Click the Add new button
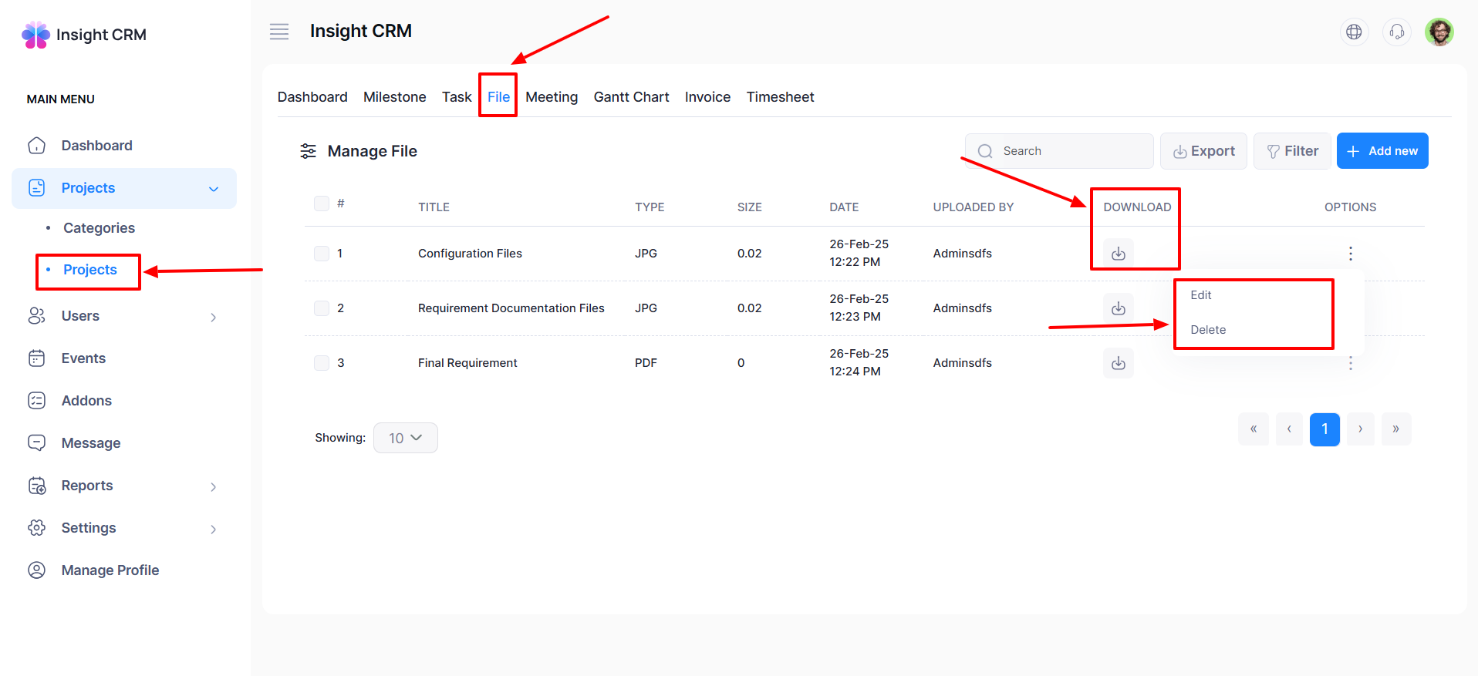 pyautogui.click(x=1382, y=151)
